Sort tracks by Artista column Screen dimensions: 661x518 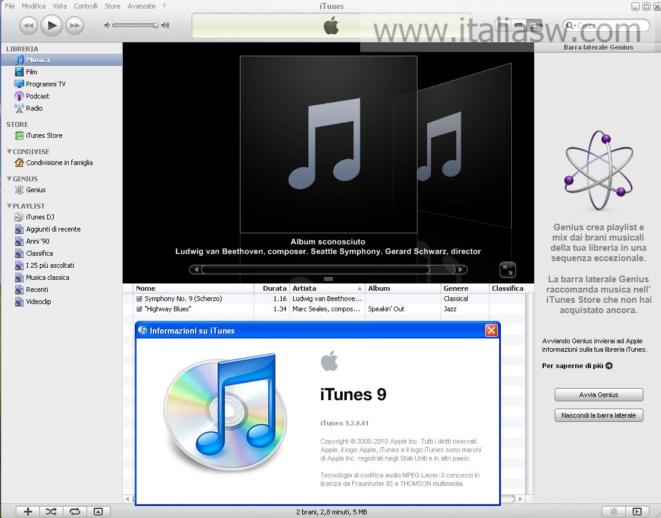[327, 288]
